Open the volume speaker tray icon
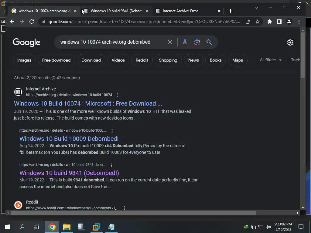This screenshot has height=233, width=311. [268, 227]
